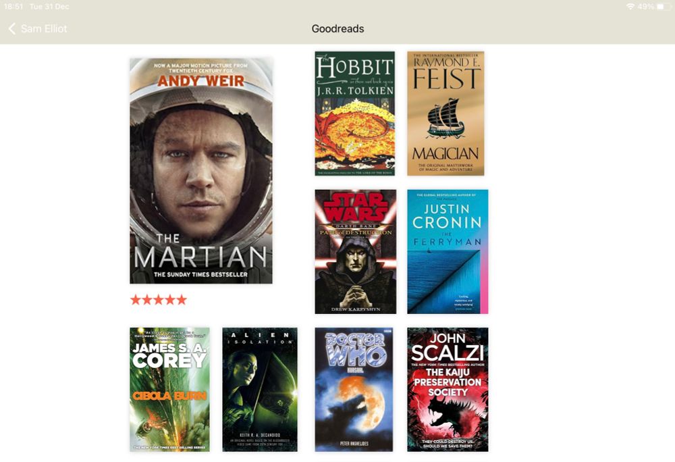
Task: Open The Kaiju Preservation Society cover
Action: tap(448, 389)
